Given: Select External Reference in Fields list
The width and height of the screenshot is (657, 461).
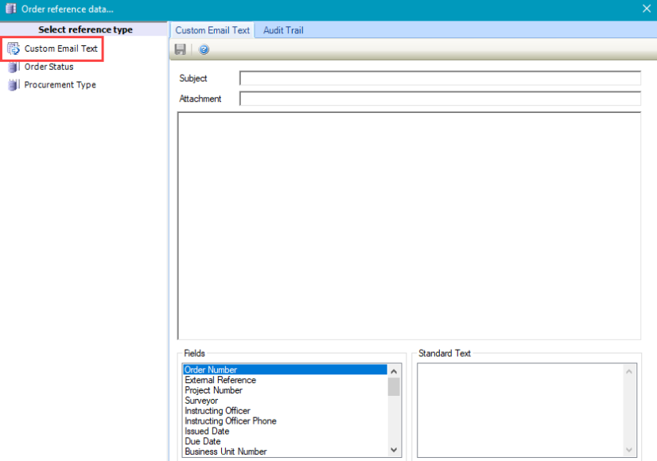Looking at the screenshot, I should 220,380.
